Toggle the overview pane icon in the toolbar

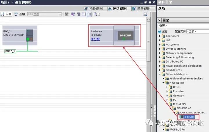coord(89,14)
